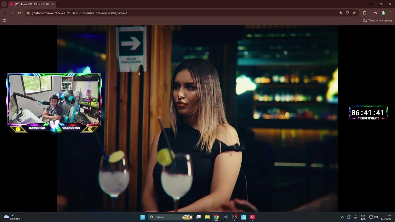View site information icon in address bar

(28, 13)
